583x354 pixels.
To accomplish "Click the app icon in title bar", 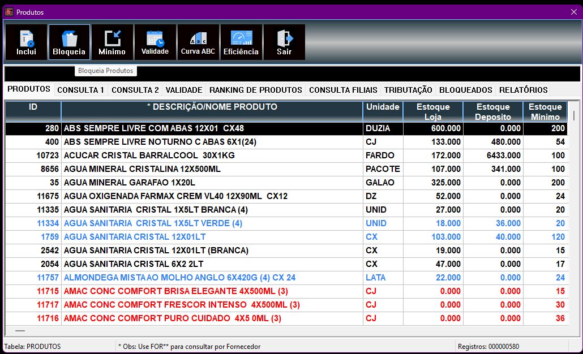I will 9,12.
